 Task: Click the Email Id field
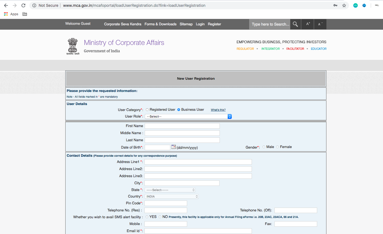[198, 231]
